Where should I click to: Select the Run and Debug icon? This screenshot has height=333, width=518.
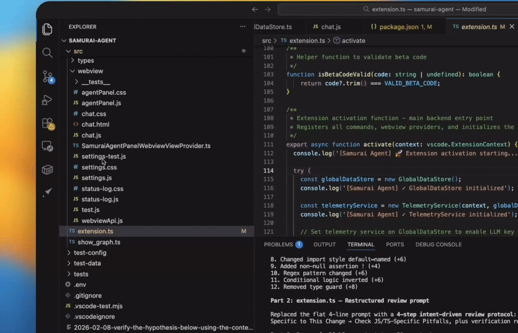(x=47, y=100)
